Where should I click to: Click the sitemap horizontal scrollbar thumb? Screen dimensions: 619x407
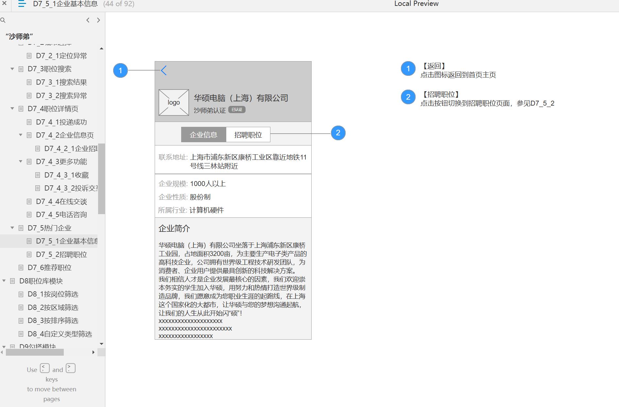[35, 352]
